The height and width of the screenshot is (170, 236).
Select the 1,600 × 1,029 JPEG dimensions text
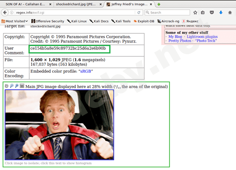(x=68, y=60)
